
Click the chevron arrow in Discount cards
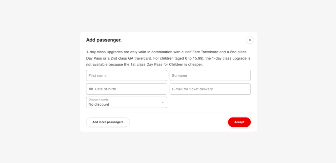pyautogui.click(x=162, y=102)
